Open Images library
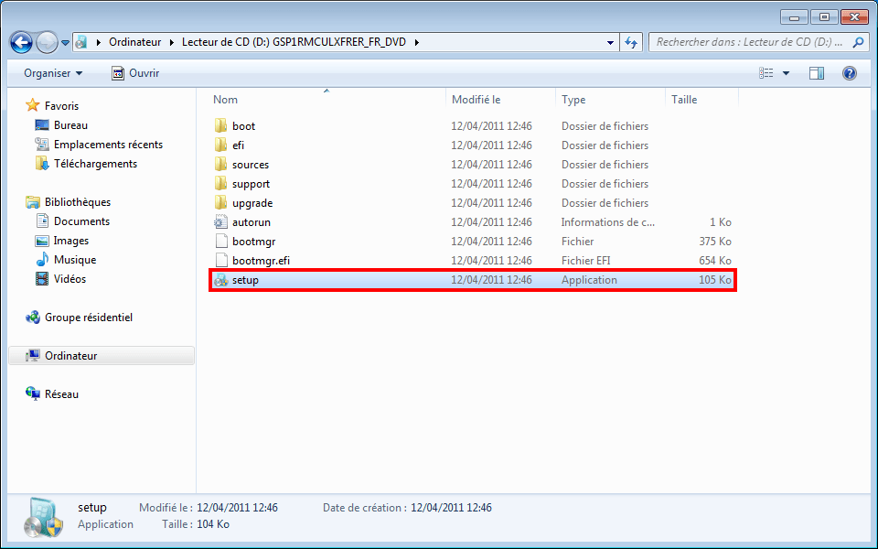This screenshot has height=549, width=878. 71,241
